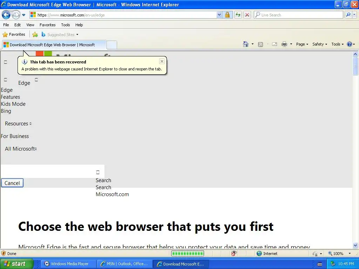
Task: Open the Bing link
Action: (6, 111)
